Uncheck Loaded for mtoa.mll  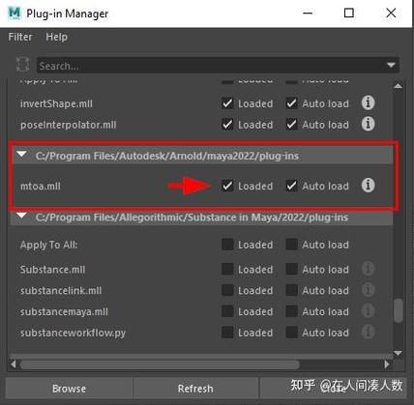pyautogui.click(x=227, y=186)
